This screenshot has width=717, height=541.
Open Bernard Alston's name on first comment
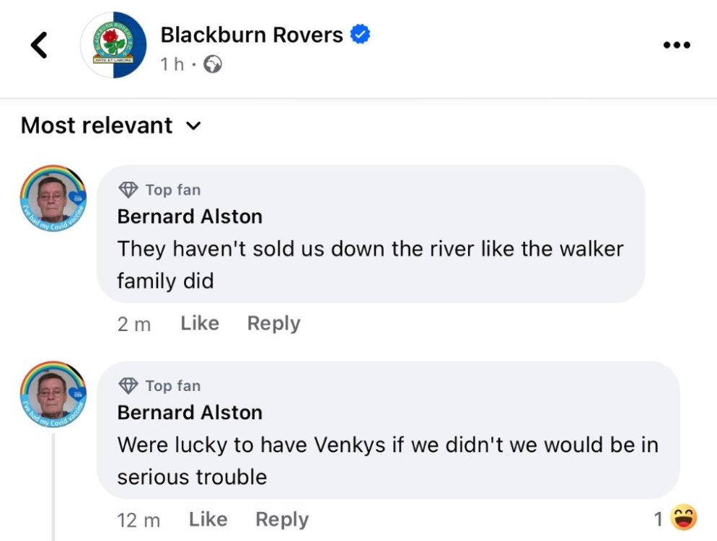coord(190,216)
